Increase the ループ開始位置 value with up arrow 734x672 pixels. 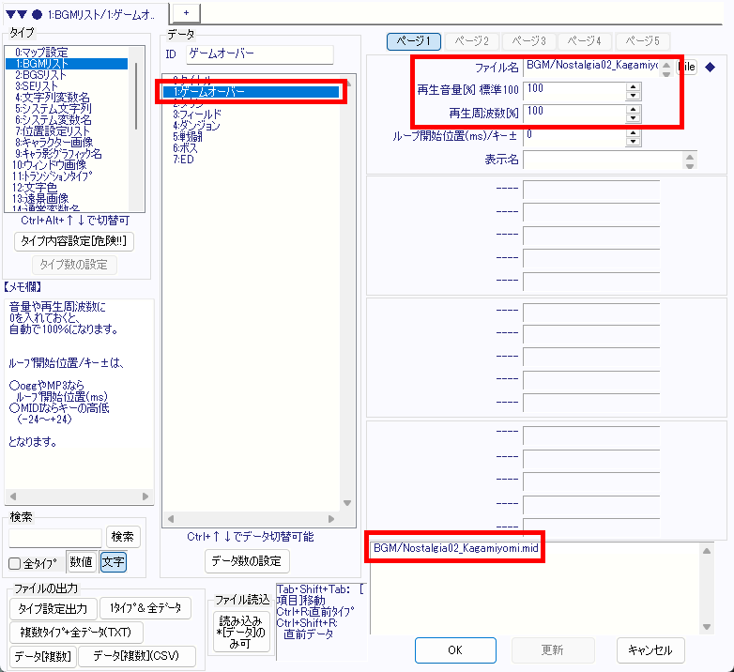click(x=633, y=131)
